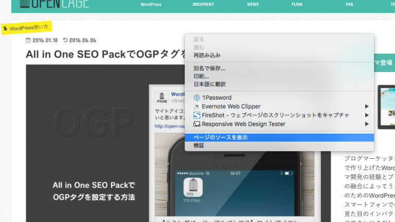Expand the FireShot submenu arrow
Image resolution: width=395 pixels, height=222 pixels.
click(367, 115)
